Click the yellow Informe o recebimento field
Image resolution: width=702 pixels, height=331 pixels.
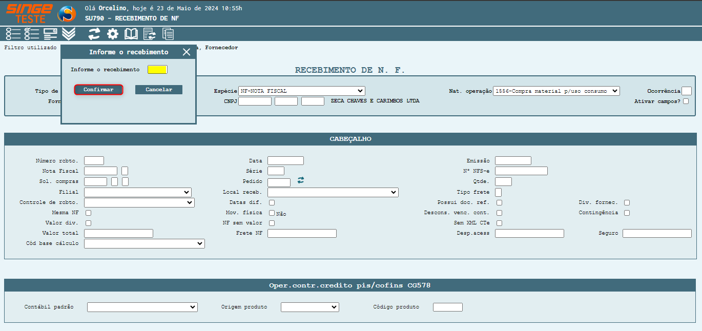point(157,70)
